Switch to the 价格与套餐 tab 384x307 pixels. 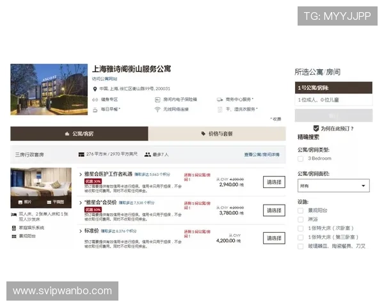tap(217, 134)
